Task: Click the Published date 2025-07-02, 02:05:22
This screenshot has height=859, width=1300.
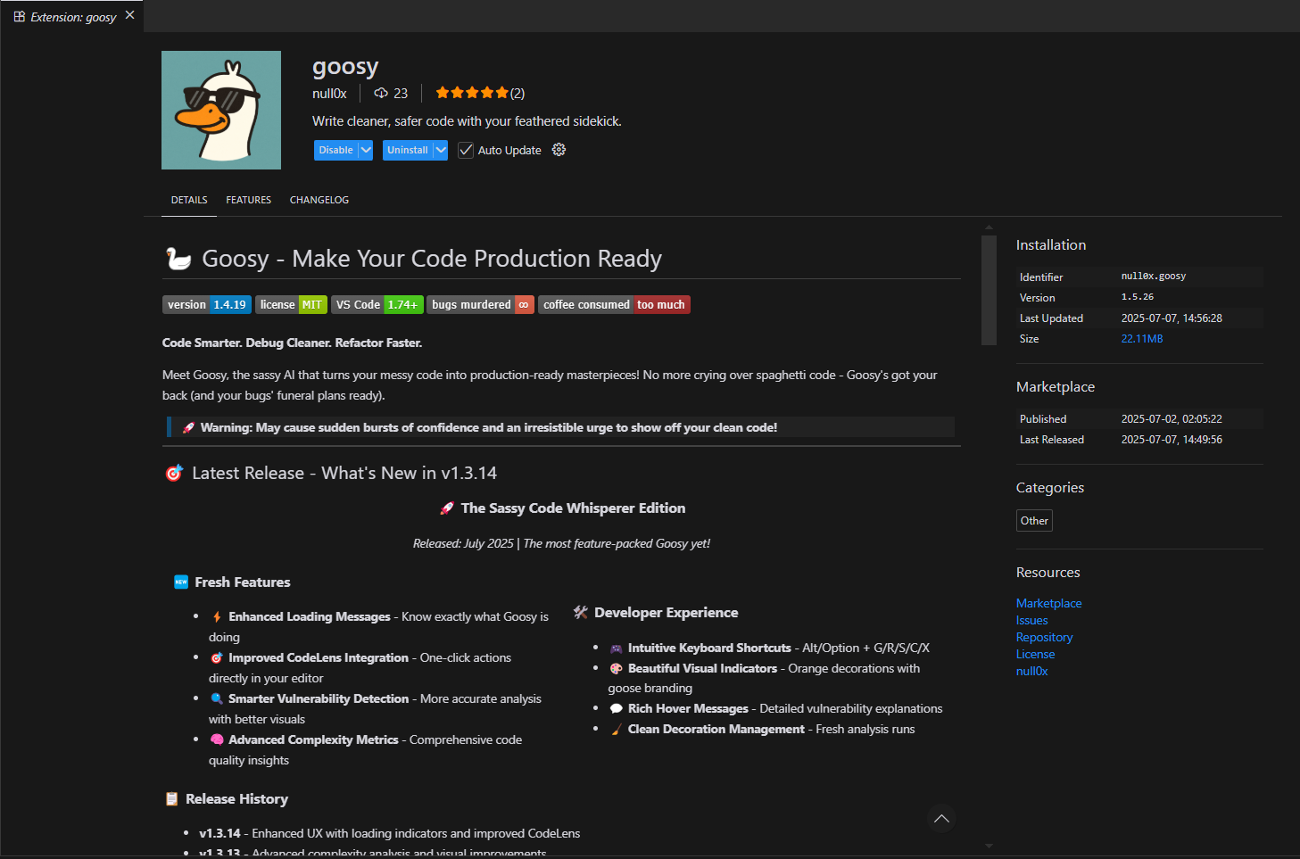Action: tap(1172, 419)
